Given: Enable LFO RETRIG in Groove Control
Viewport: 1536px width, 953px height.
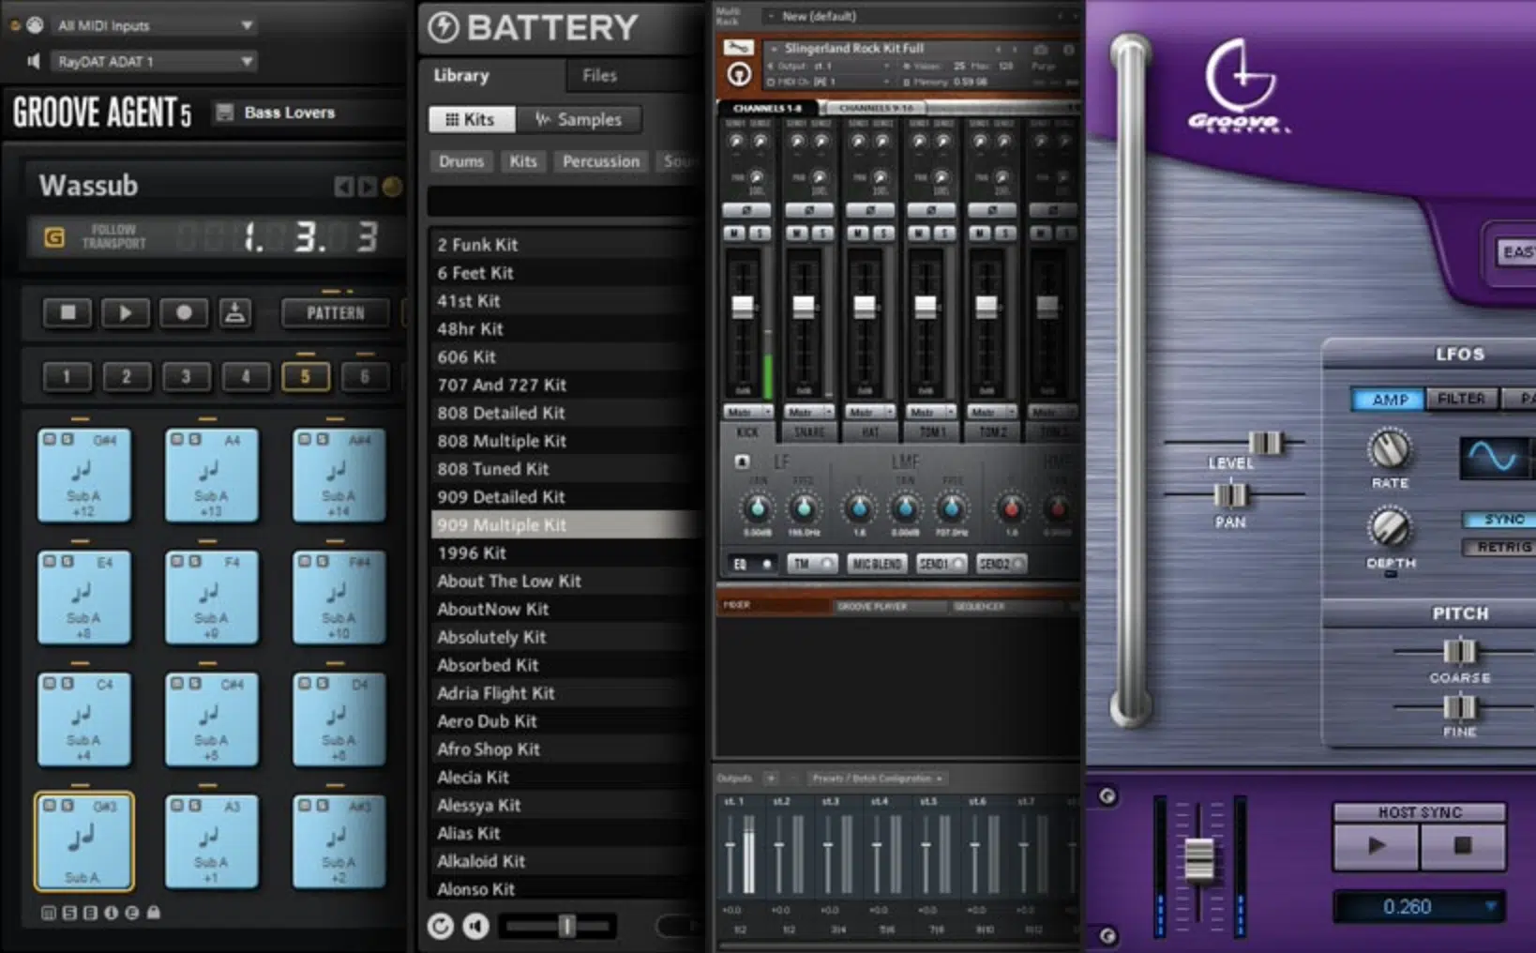Looking at the screenshot, I should [1500, 547].
